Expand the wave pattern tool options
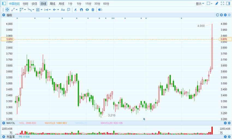Image resolution: width=232 pixels, height=139 pixels. click(33, 10)
